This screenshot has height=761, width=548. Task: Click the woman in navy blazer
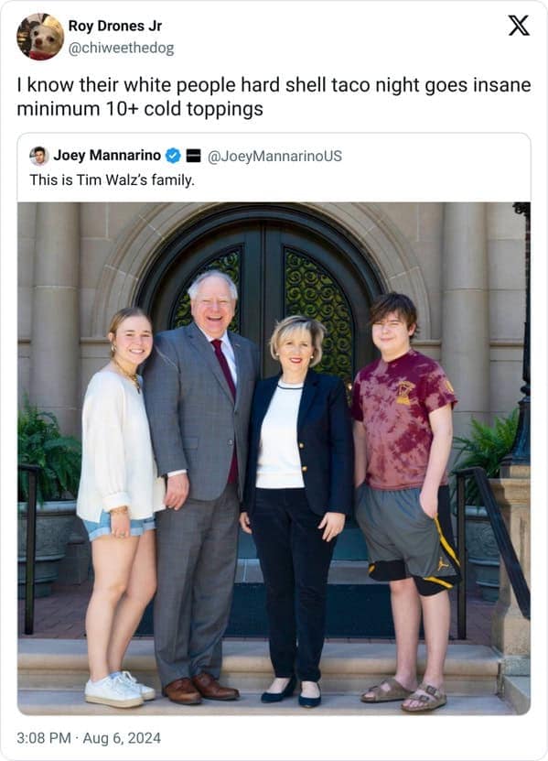coord(298,509)
